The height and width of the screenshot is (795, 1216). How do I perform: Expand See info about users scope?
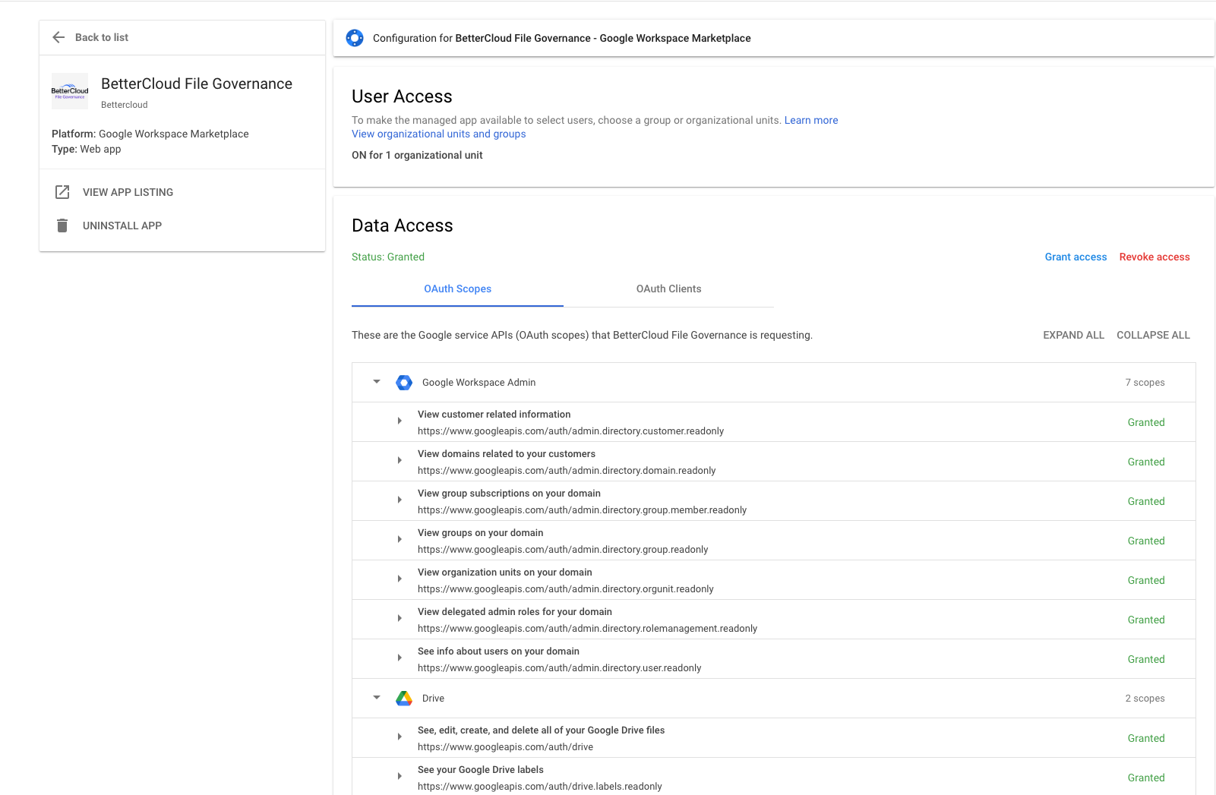click(400, 658)
